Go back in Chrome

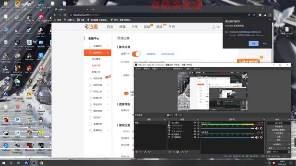(55, 15)
